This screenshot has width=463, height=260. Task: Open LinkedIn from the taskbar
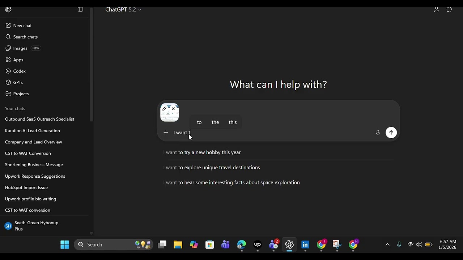click(305, 245)
